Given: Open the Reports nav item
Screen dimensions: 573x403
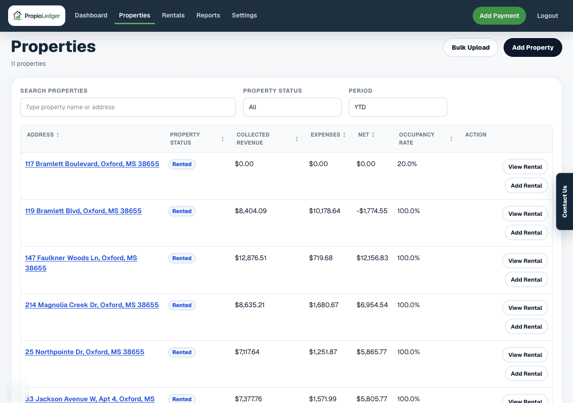Looking at the screenshot, I should coord(208,15).
